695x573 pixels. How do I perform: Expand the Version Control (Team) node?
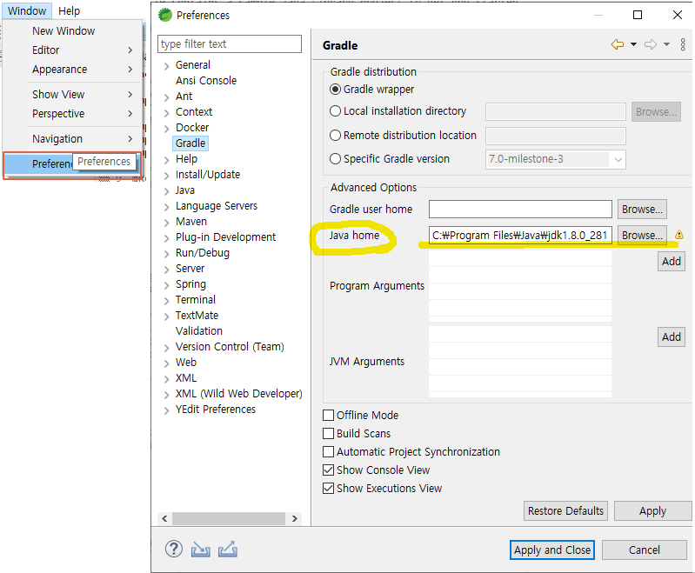tap(167, 348)
